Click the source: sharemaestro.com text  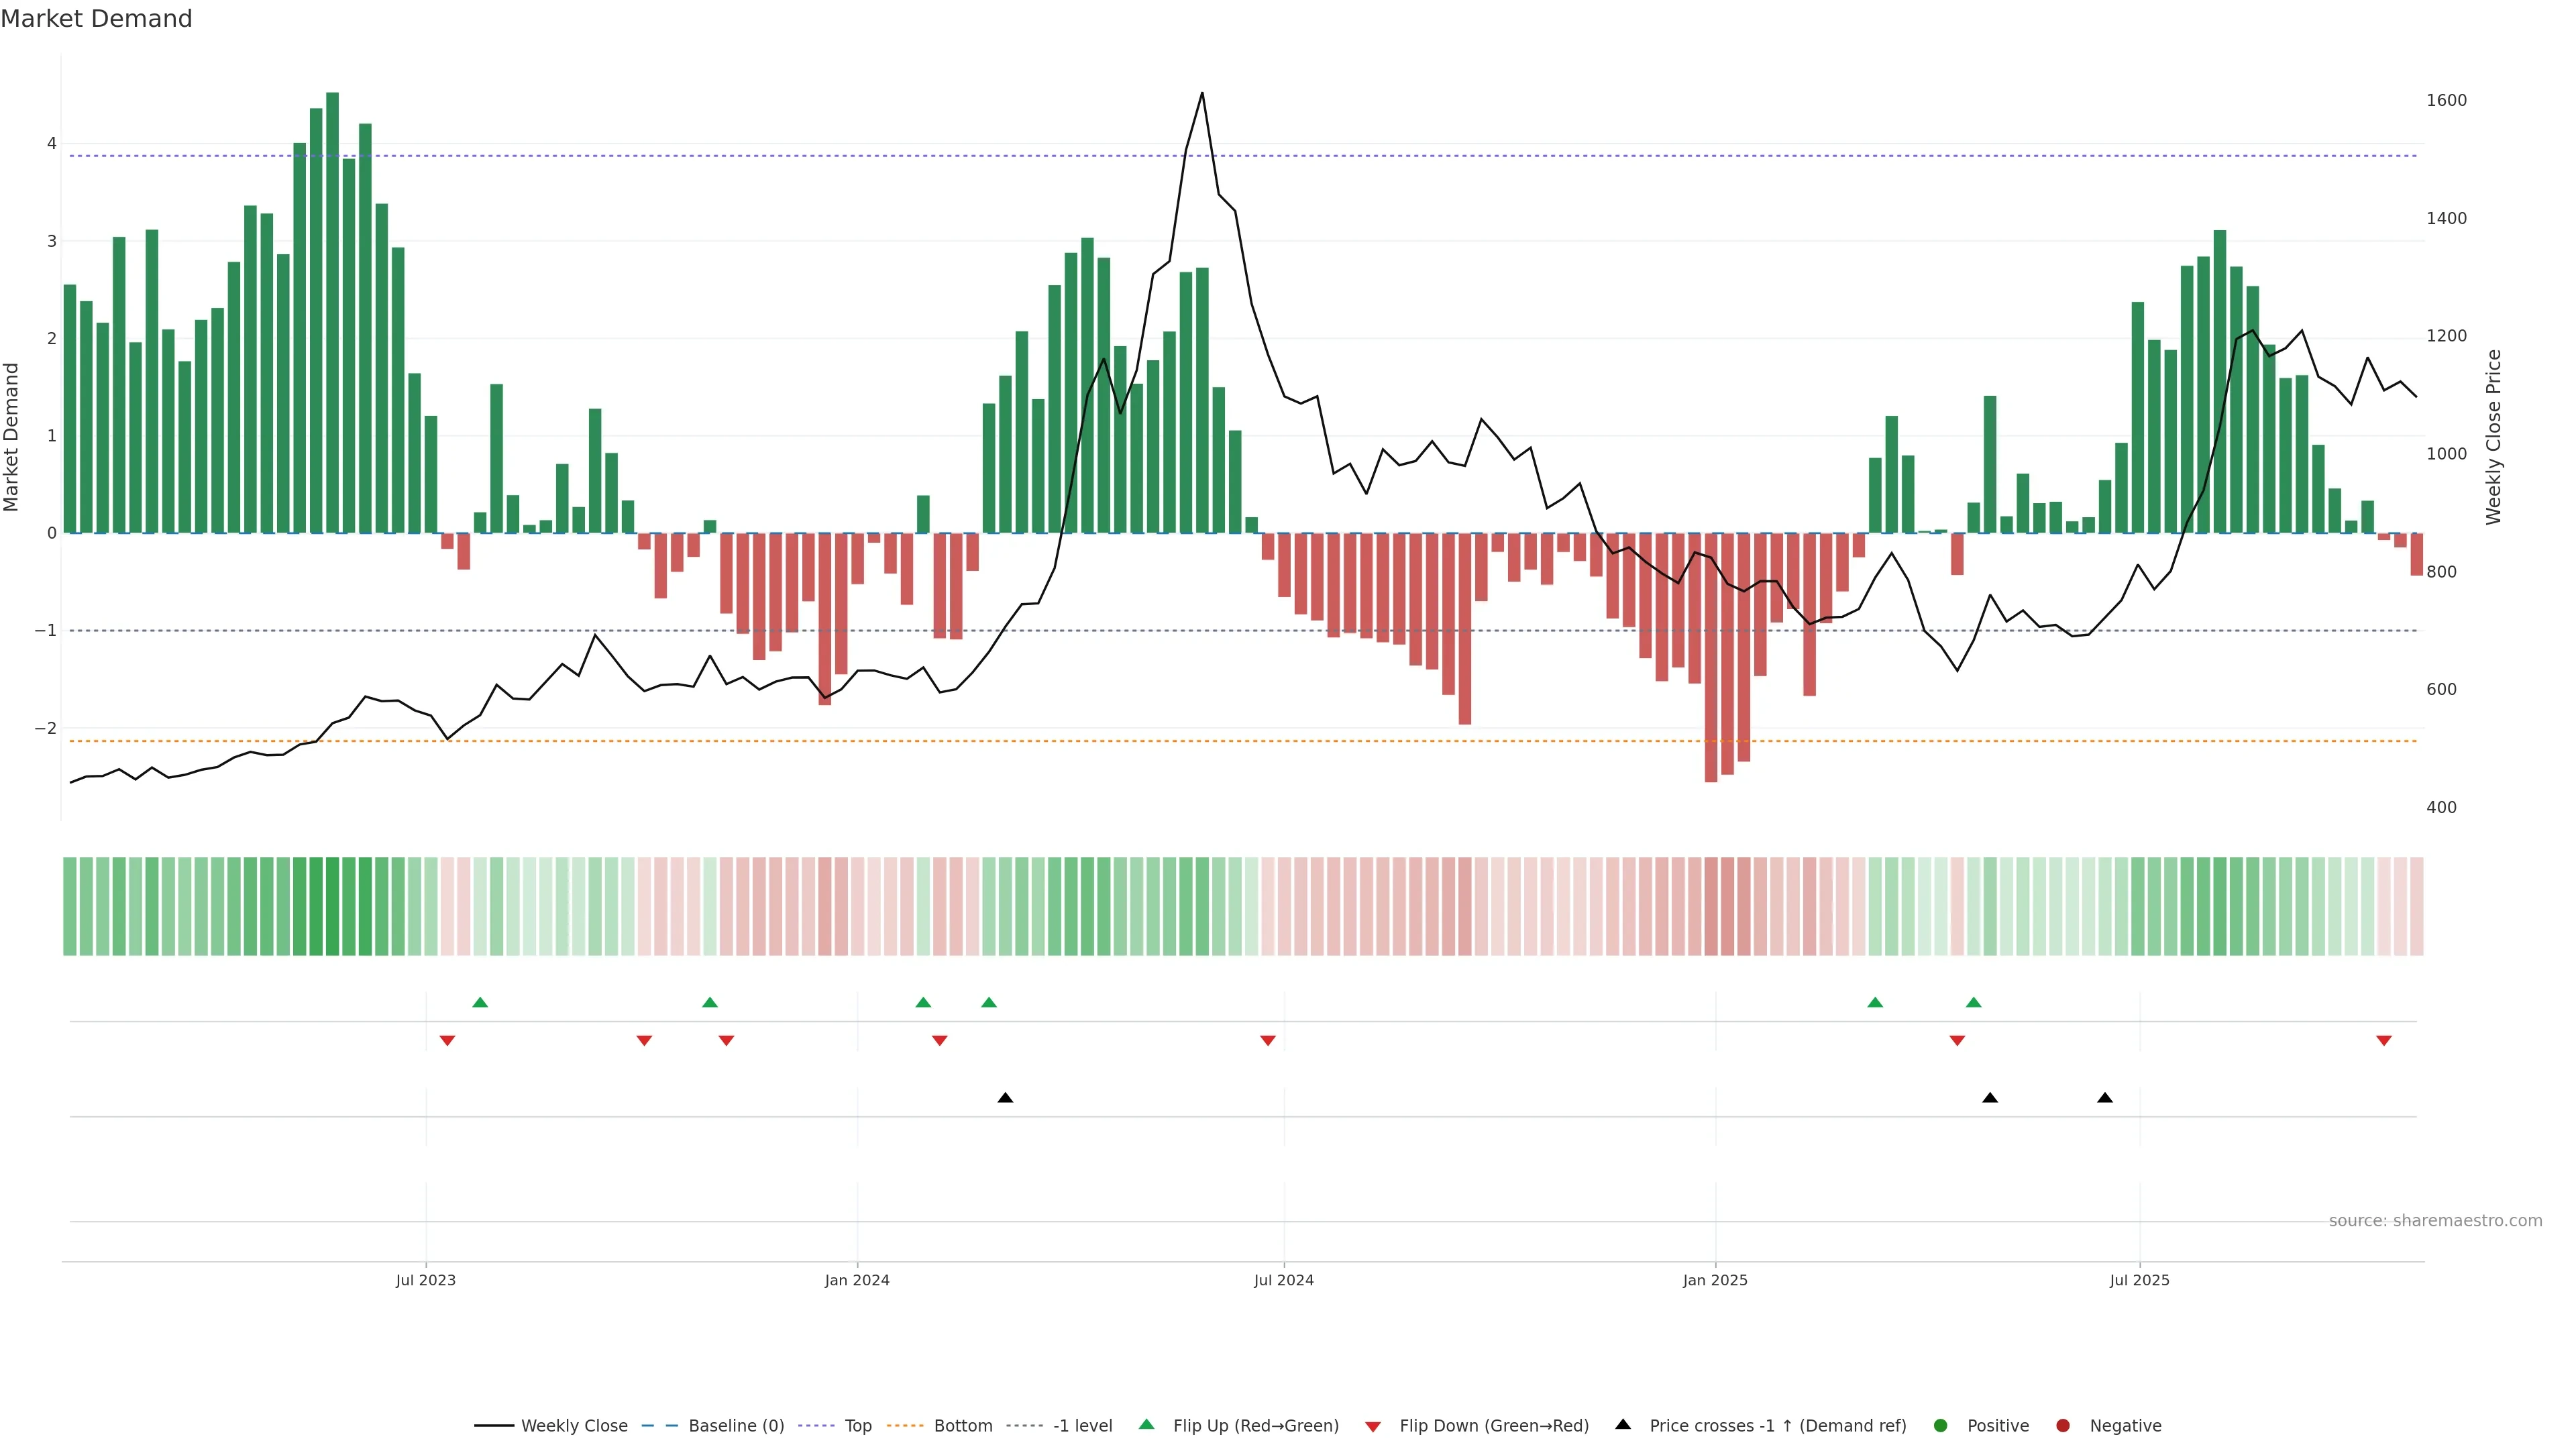[x=2435, y=1221]
